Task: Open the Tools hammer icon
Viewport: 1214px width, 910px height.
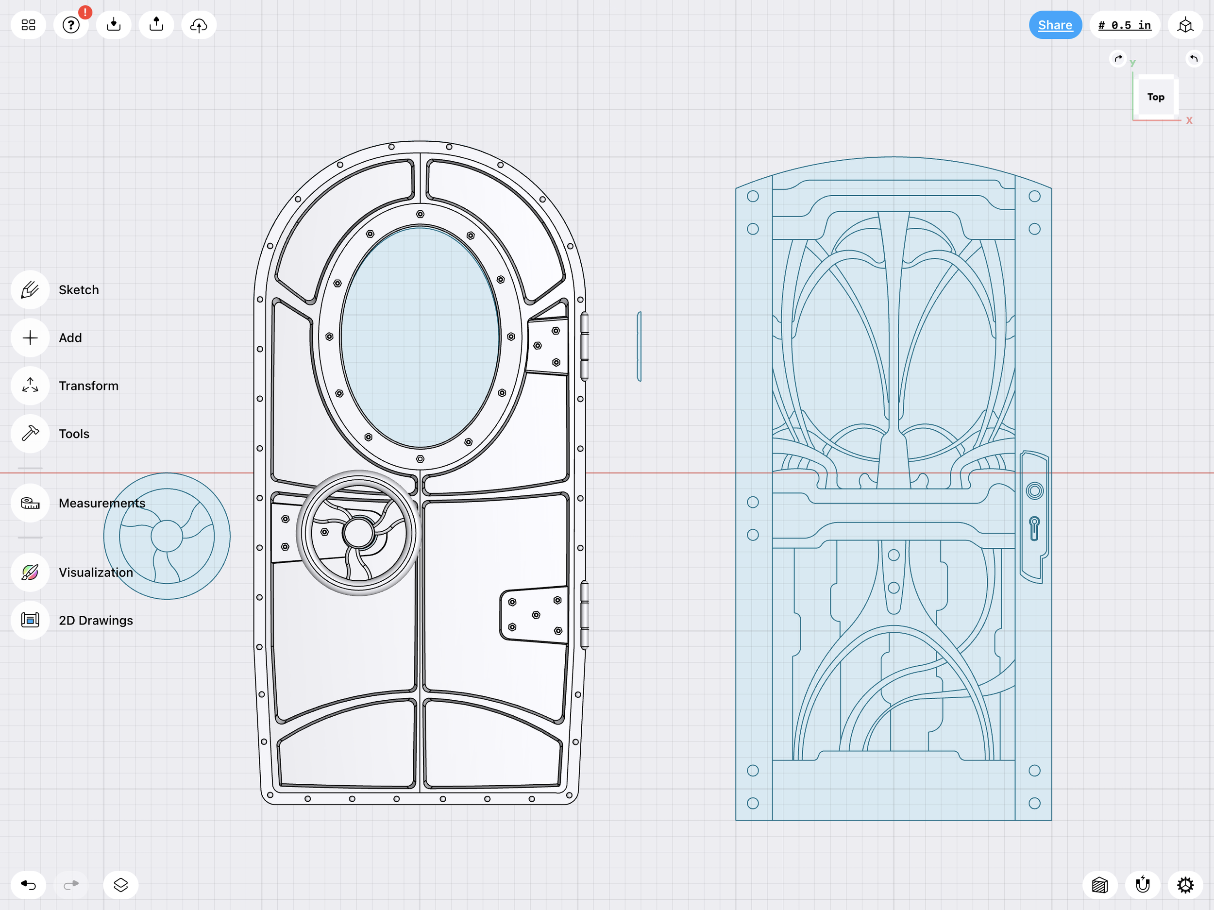Action: [x=30, y=434]
